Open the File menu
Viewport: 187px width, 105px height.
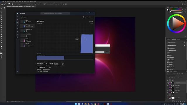[3, 2]
